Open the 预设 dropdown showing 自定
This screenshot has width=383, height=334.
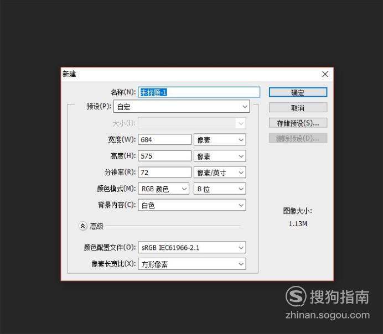(182, 106)
